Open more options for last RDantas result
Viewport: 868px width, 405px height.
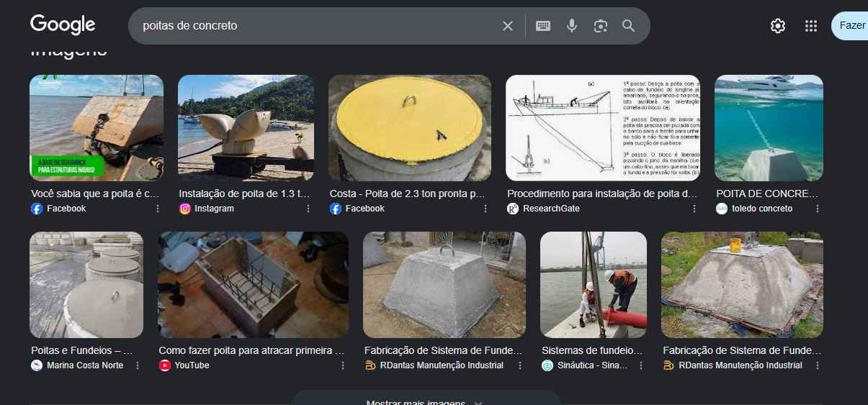(818, 365)
